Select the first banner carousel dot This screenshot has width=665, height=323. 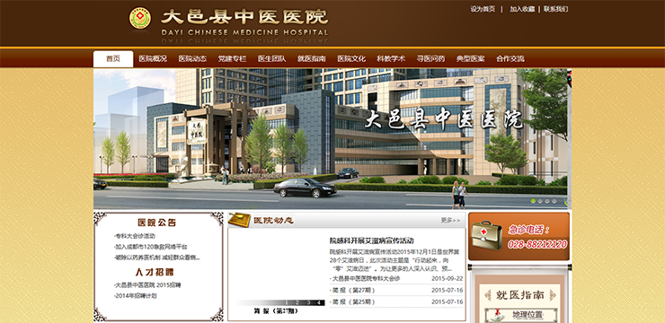534,201
